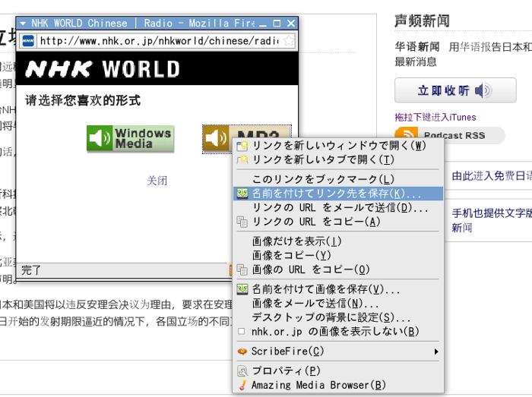Click the 华语新闻 label
Viewport: 532px width, 397px height.
pyautogui.click(x=417, y=47)
